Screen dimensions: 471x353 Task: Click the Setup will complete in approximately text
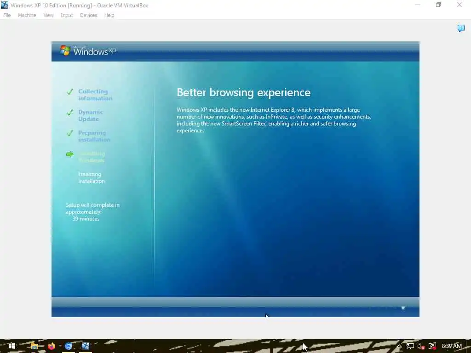(92, 208)
